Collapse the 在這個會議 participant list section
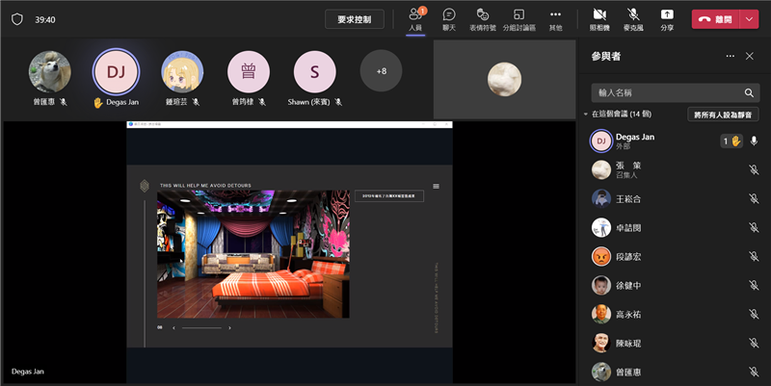Viewport: 771px width, 386px height. (586, 115)
